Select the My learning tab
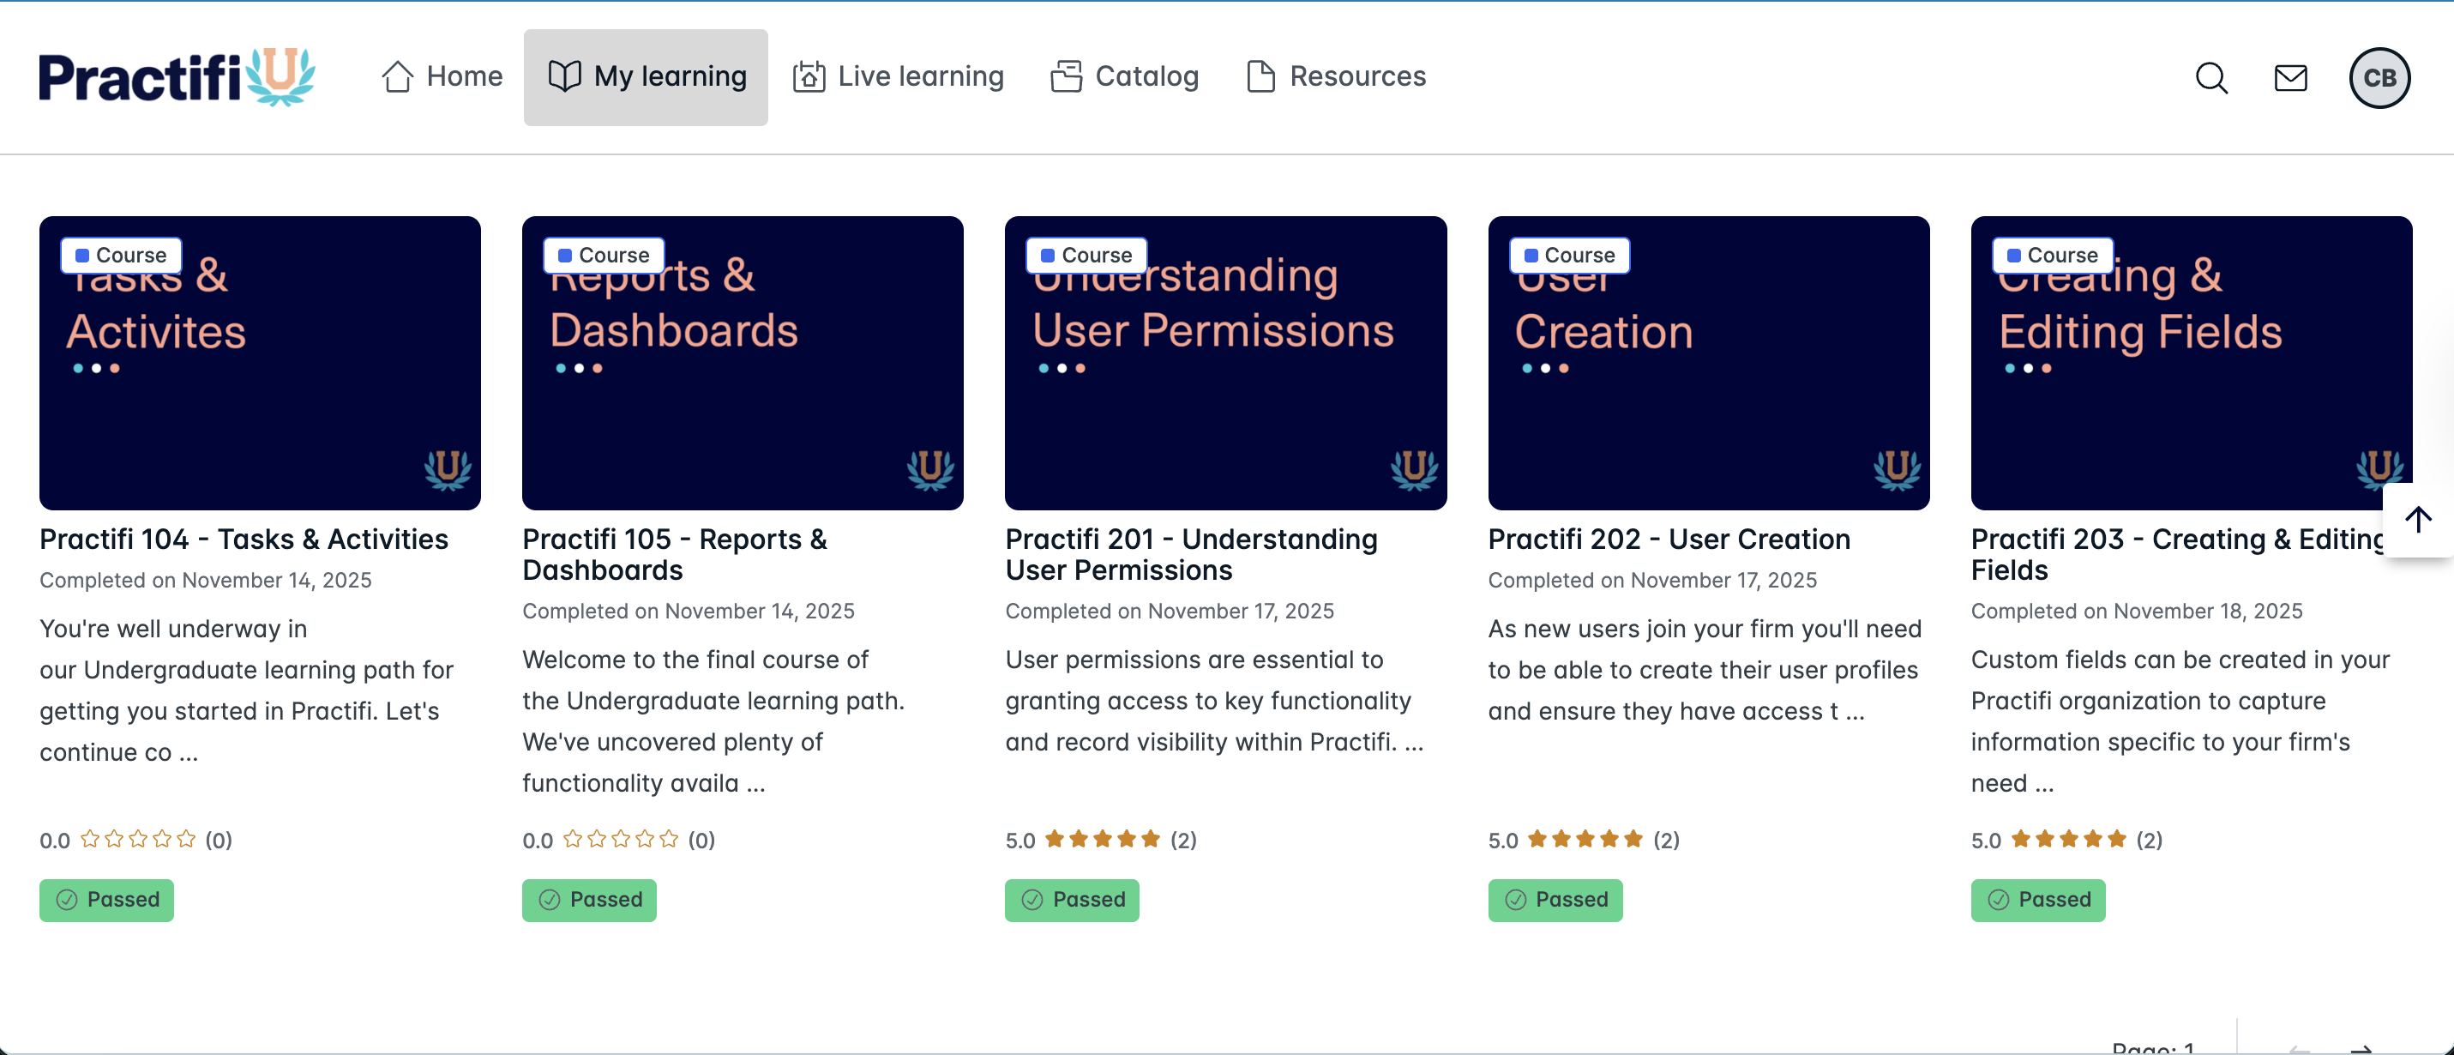The width and height of the screenshot is (2454, 1055). pyautogui.click(x=646, y=76)
